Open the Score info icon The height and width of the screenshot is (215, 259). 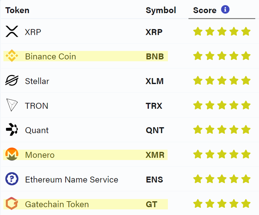(x=225, y=9)
